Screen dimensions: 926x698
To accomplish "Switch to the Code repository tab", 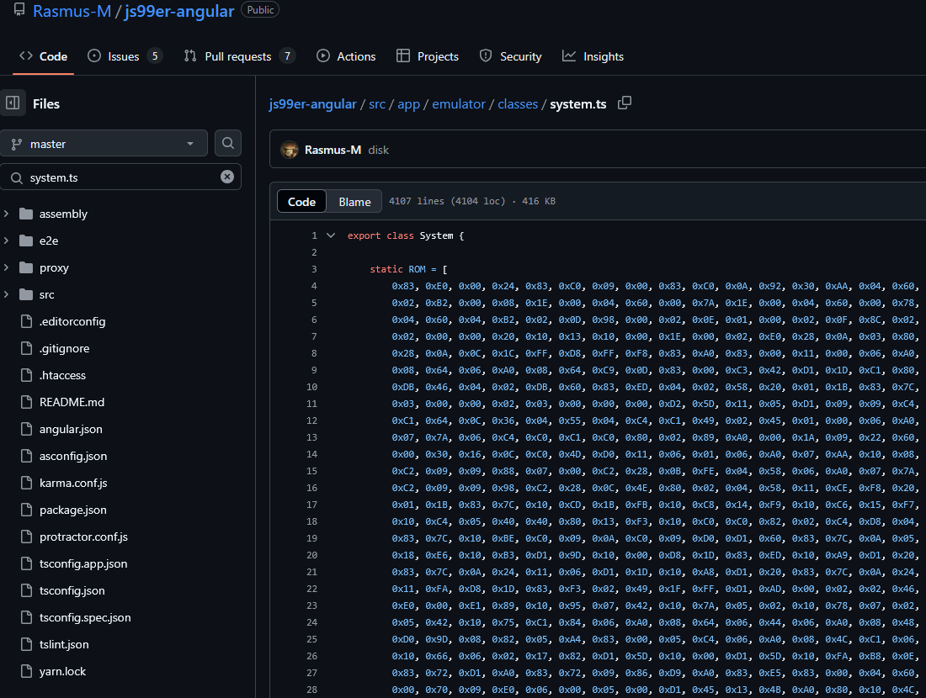I will point(43,56).
